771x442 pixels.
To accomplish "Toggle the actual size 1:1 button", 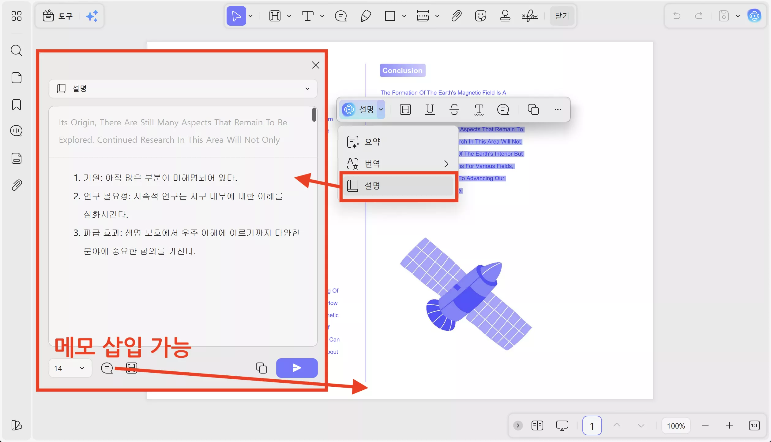I will point(754,425).
